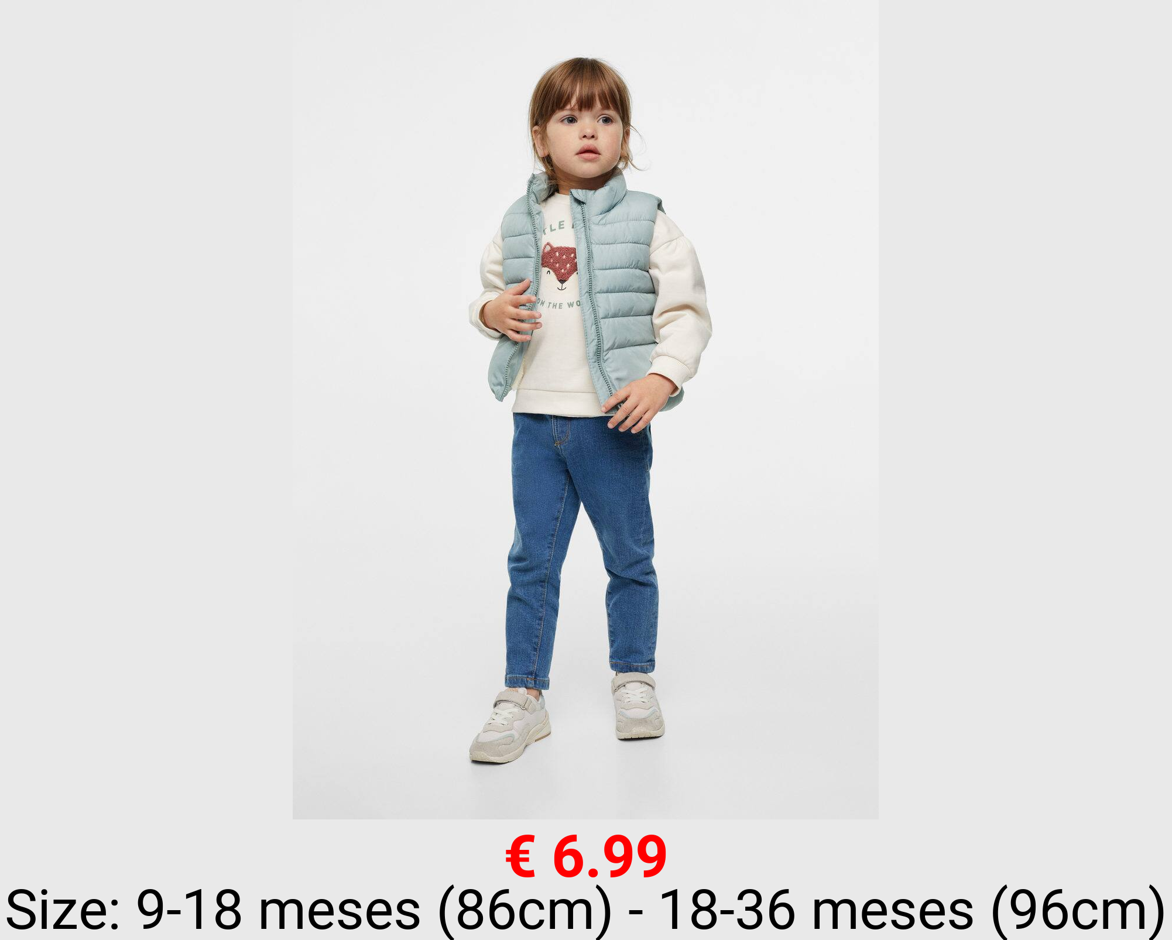Click the euro symbol in the price
Image resolution: width=1172 pixels, height=940 pixels.
(520, 857)
